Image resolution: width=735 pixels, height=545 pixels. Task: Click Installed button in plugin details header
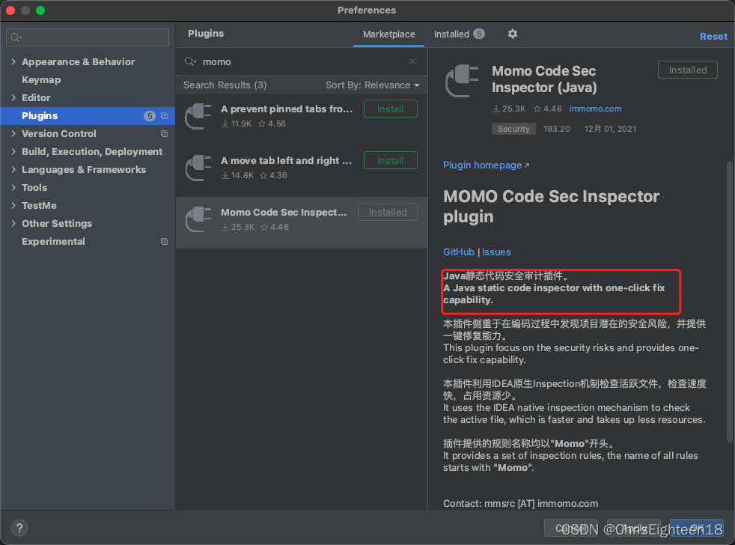point(688,70)
